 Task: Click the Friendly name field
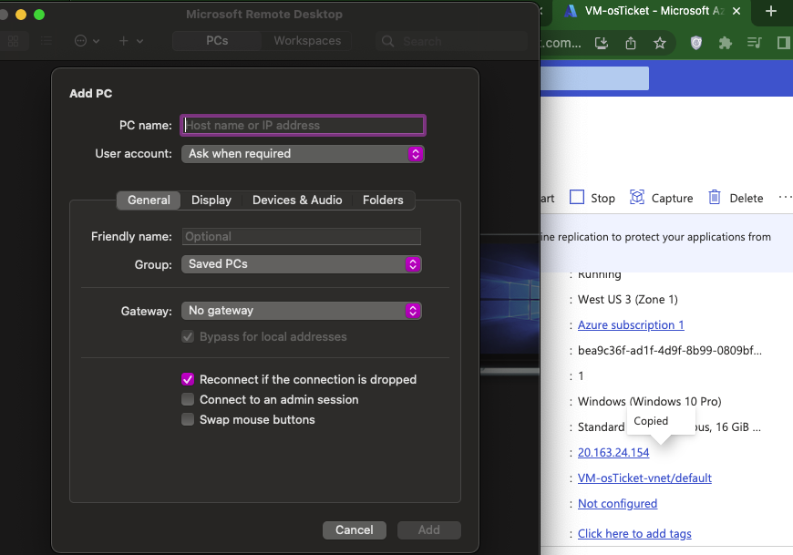pyautogui.click(x=302, y=237)
